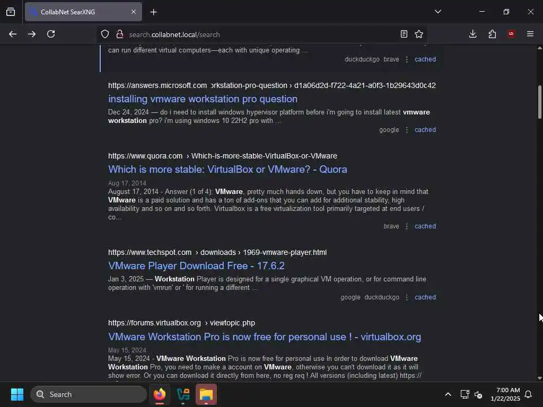543x407 pixels.
Task: Show hidden system tray icons
Action: pos(448,394)
